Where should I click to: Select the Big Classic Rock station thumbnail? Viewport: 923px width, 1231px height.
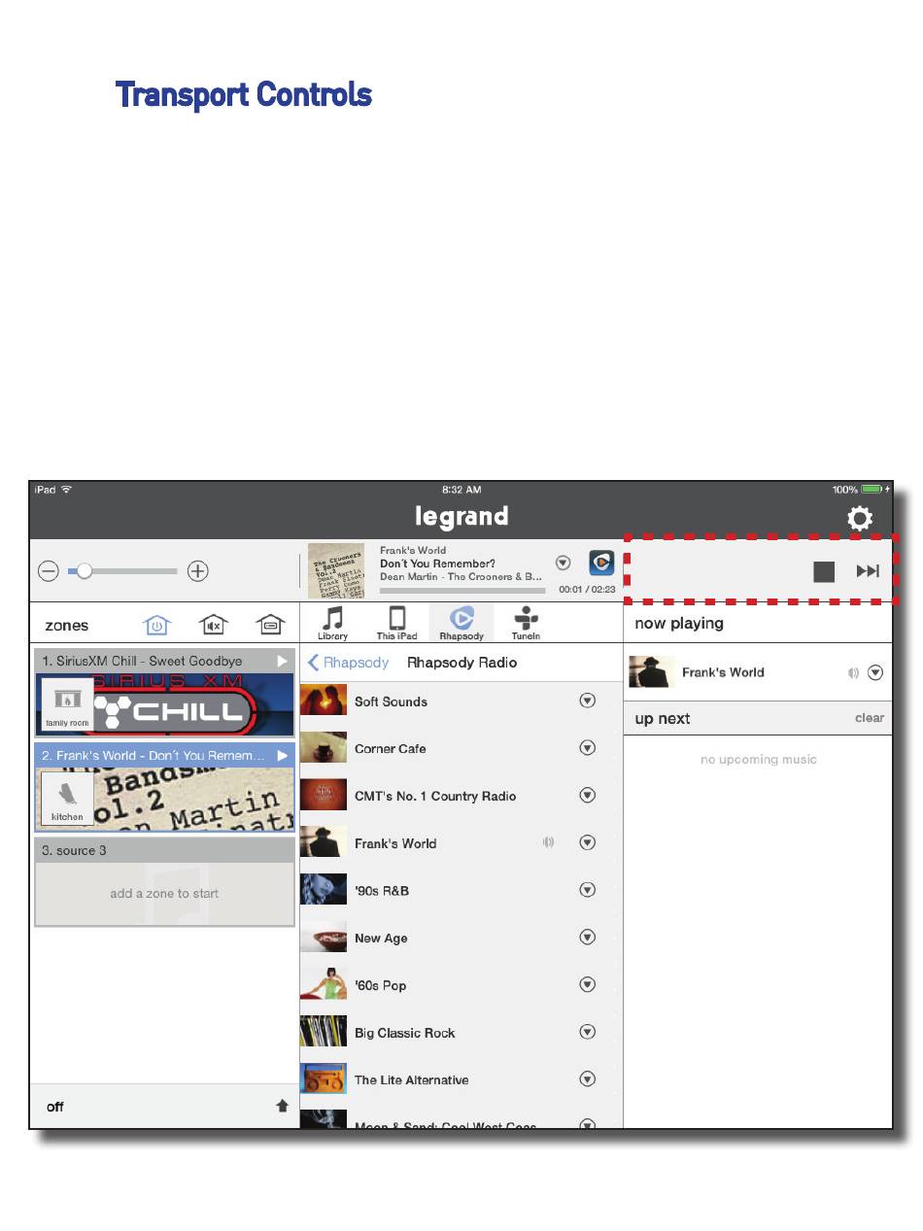tap(324, 1032)
